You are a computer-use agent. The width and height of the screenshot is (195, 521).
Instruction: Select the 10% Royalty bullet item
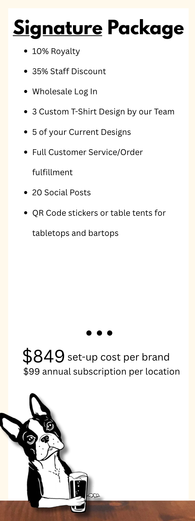click(56, 51)
